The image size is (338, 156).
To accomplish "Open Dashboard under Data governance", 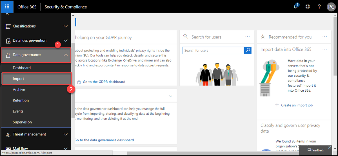I will coord(22,68).
